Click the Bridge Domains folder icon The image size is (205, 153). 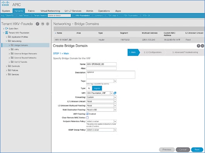pyautogui.click(x=12, y=45)
